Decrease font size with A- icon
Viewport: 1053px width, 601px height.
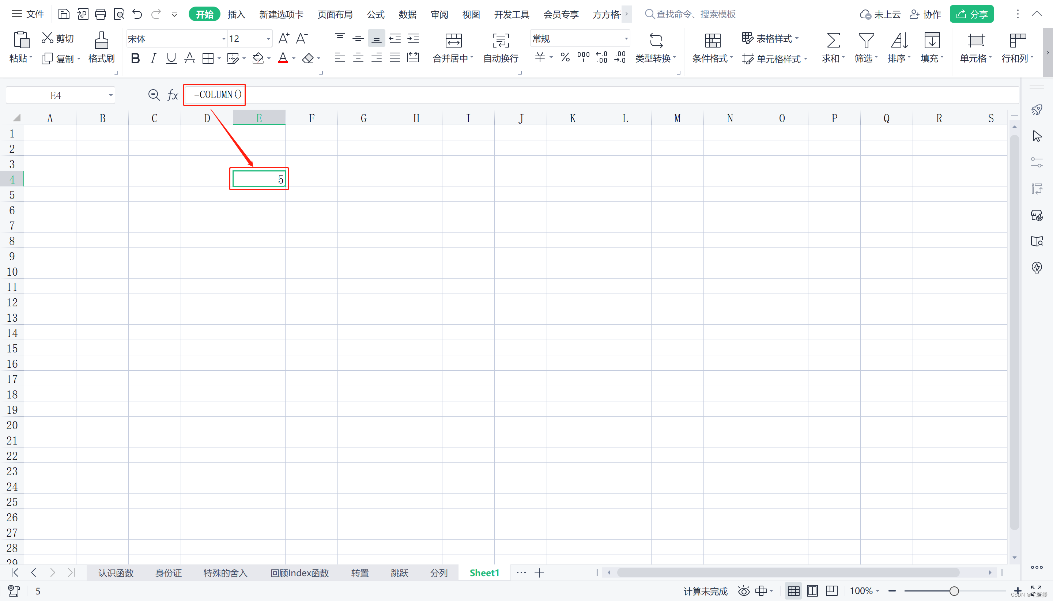coord(302,38)
